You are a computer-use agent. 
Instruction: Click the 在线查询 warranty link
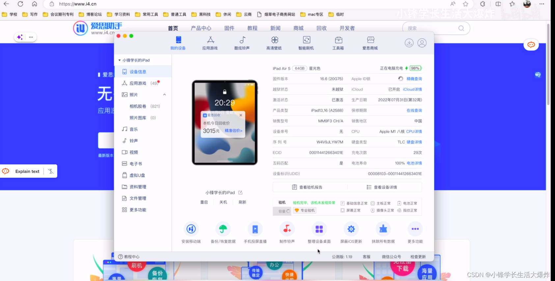[414, 110]
